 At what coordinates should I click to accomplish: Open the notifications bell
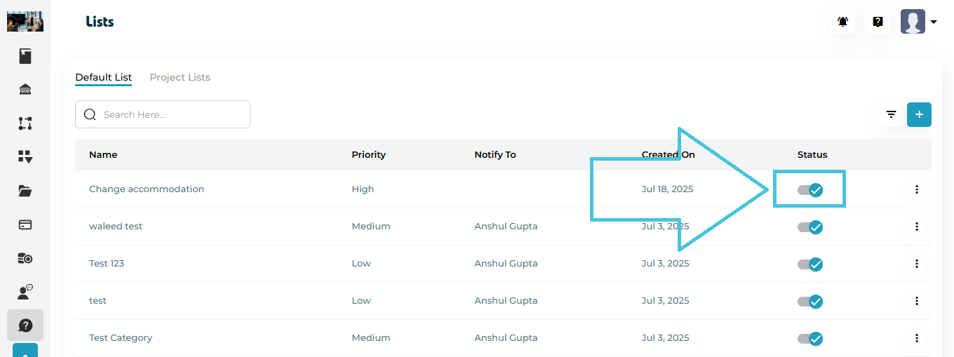(843, 22)
